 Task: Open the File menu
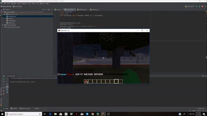coord(1,4)
